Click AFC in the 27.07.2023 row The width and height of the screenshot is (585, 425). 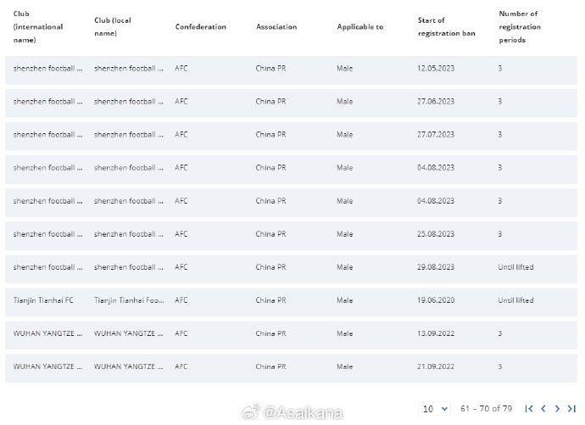click(181, 135)
